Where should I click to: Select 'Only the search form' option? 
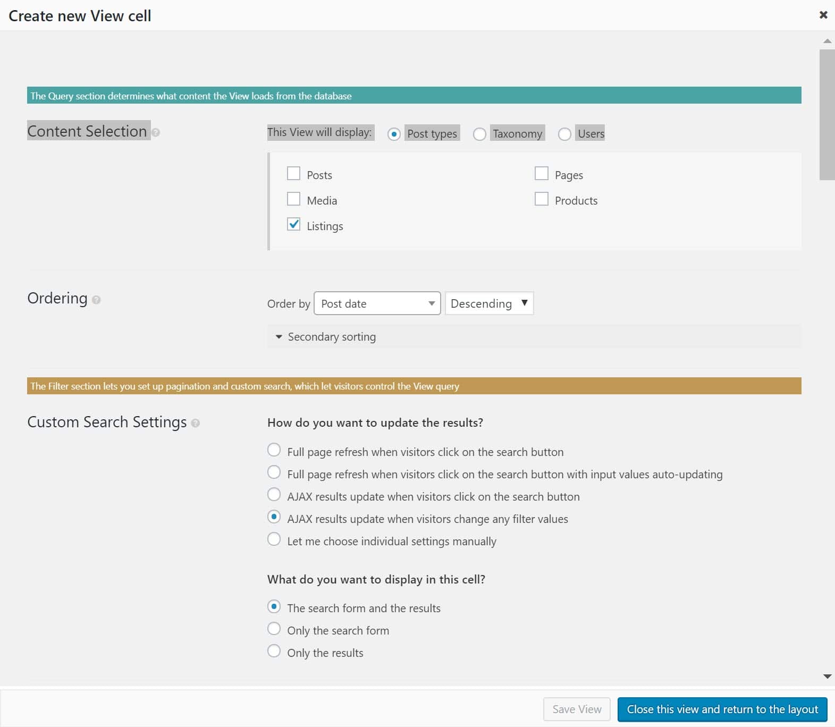(274, 629)
